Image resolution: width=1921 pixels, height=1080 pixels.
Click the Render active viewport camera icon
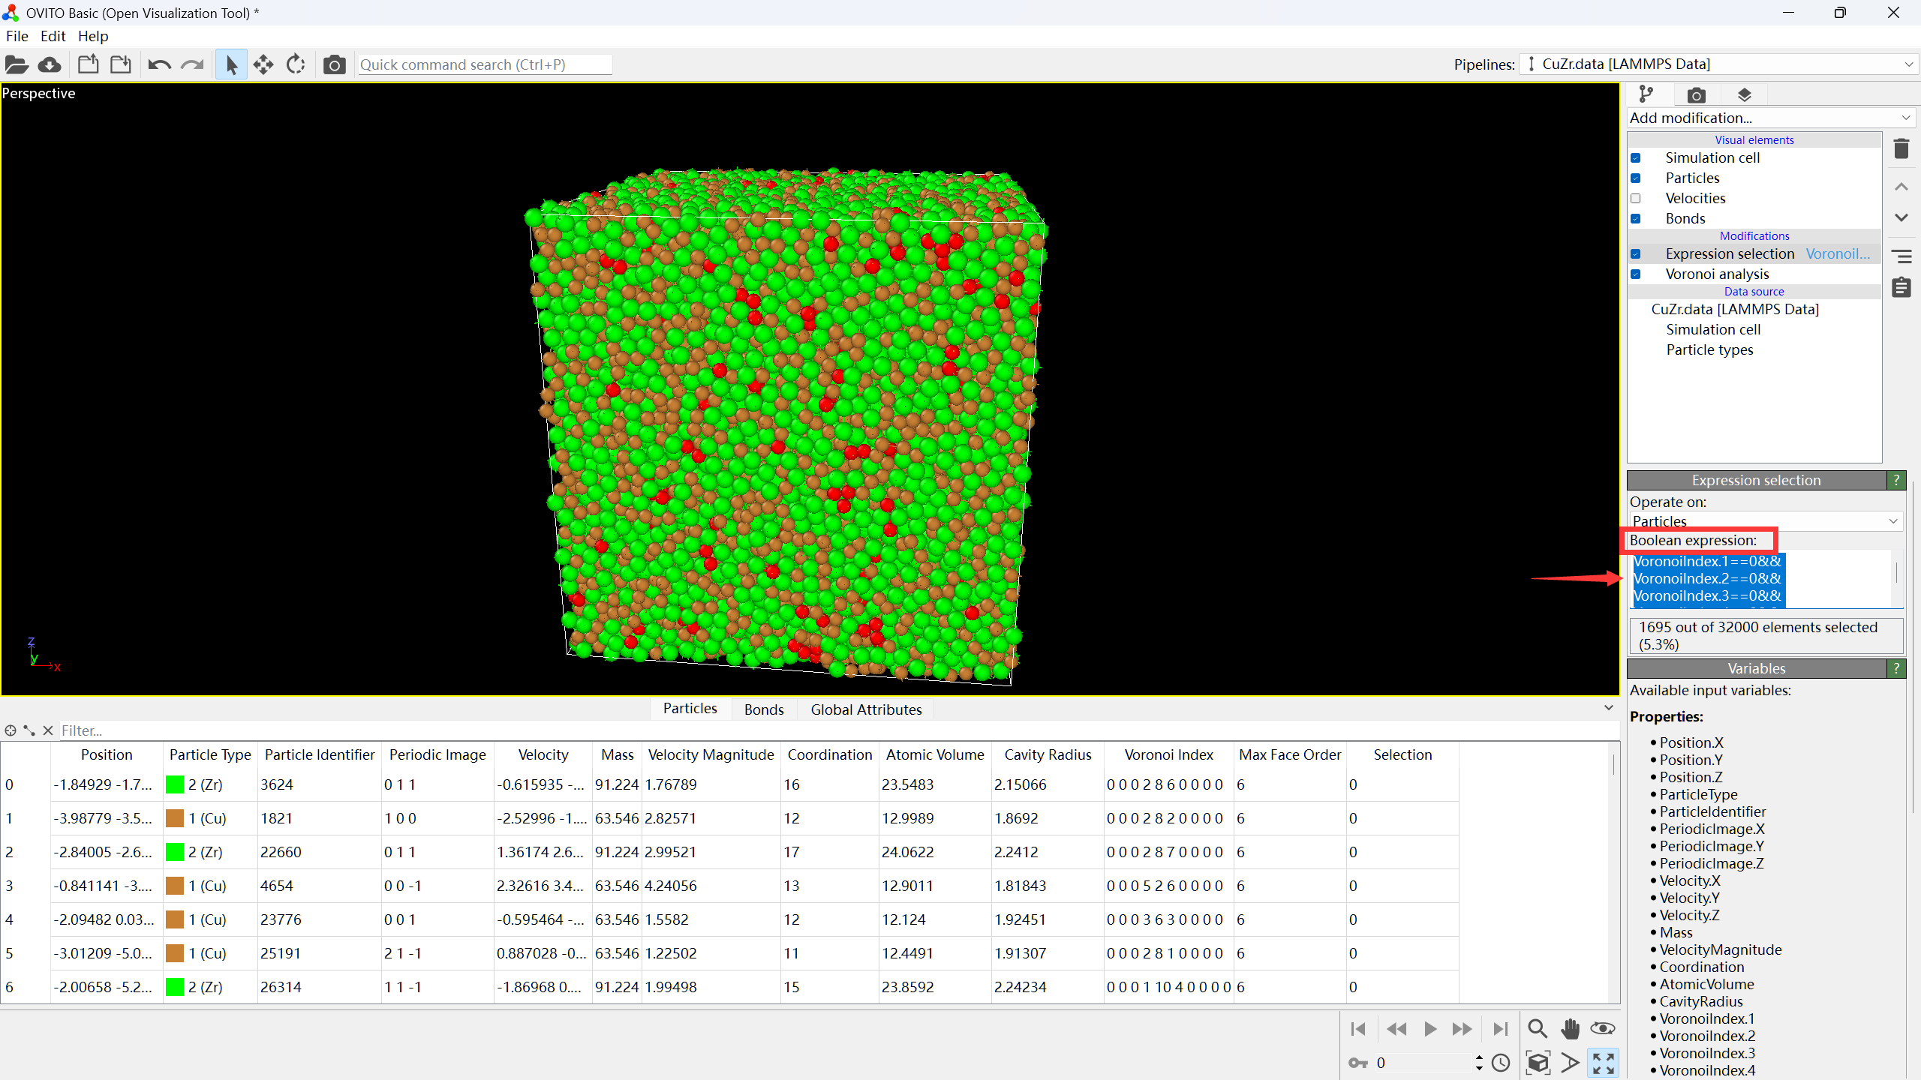tap(334, 65)
